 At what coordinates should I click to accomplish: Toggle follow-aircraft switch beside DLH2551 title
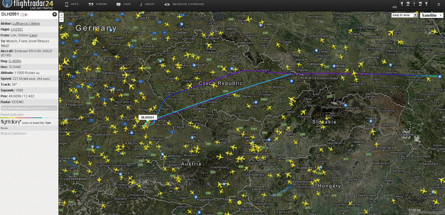24,14
